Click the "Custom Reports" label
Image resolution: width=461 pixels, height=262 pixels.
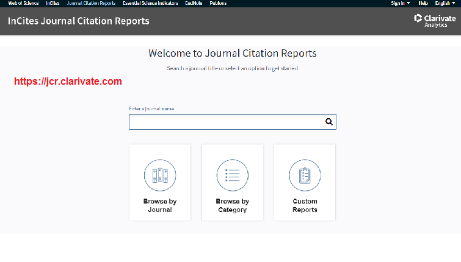tap(305, 205)
